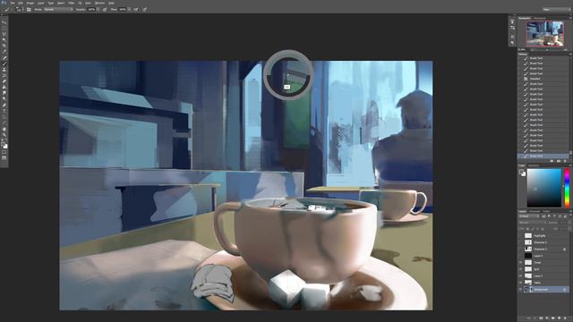Select the Type tool

click(4, 111)
